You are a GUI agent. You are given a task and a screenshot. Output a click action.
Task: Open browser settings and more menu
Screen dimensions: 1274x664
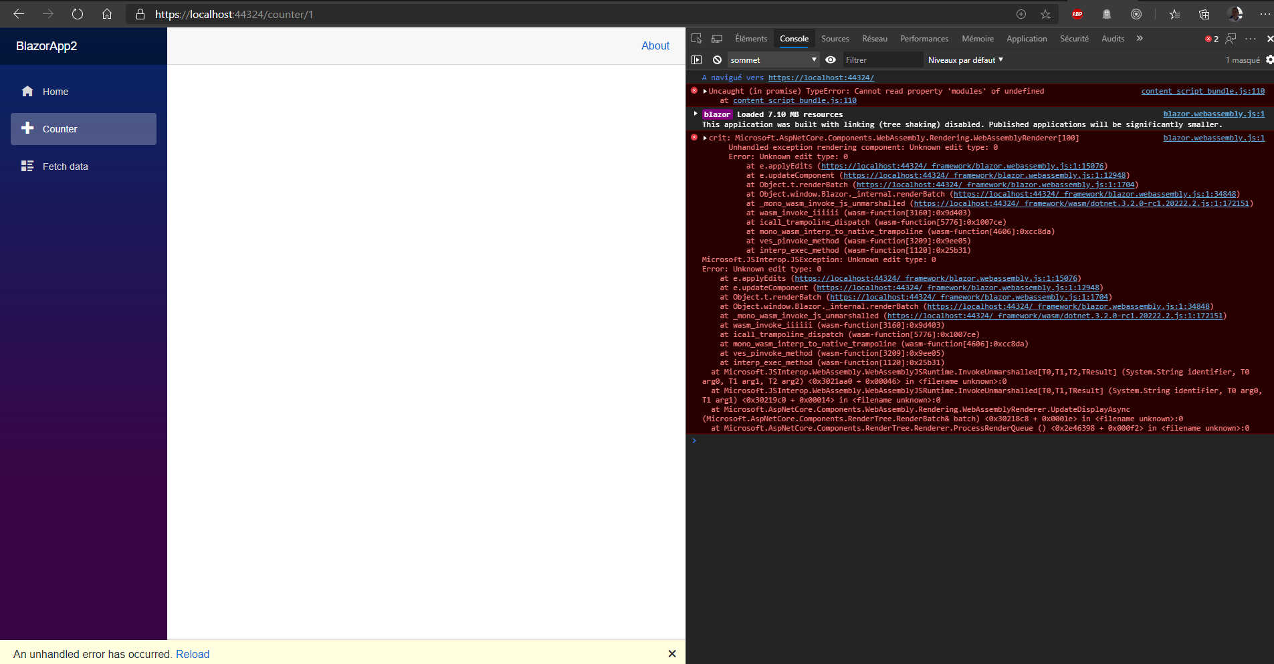(1265, 14)
